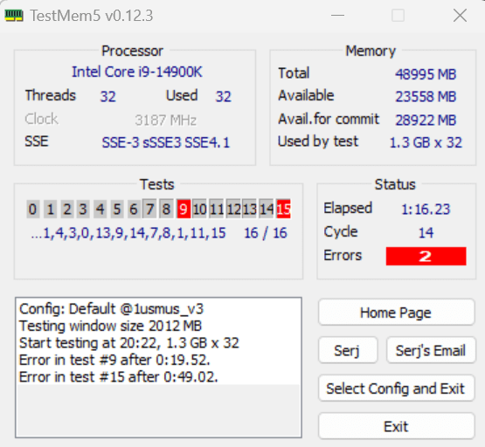Open the Home Page link button

pyautogui.click(x=396, y=313)
